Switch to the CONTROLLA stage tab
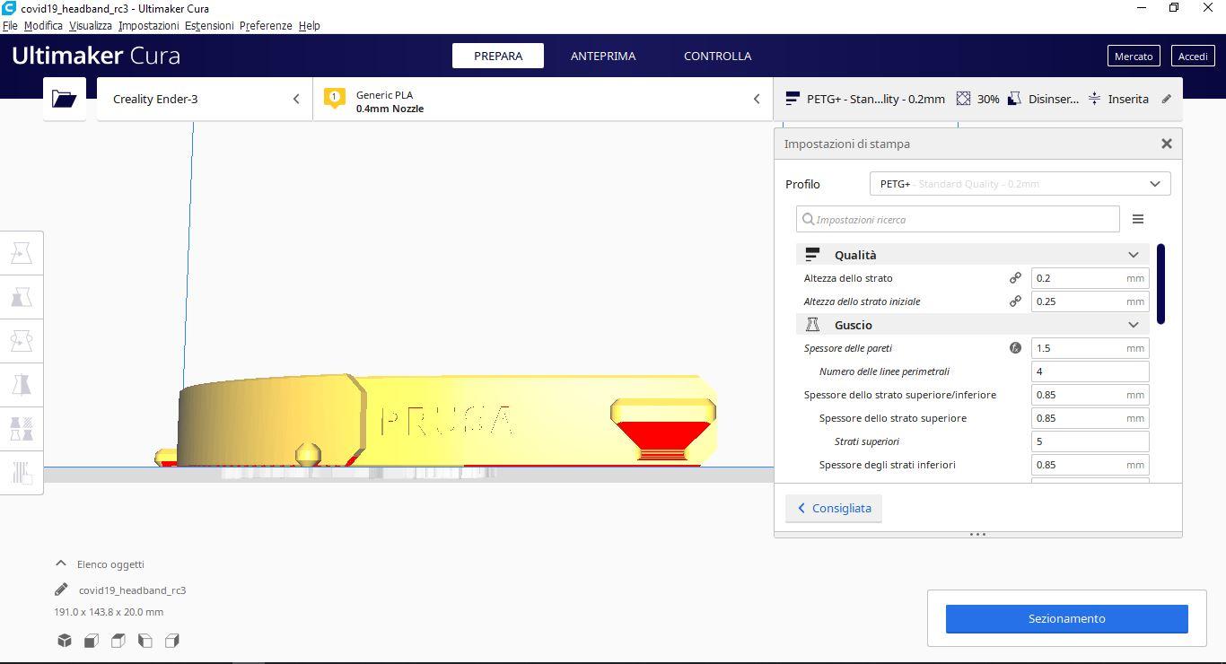The image size is (1226, 664). pos(718,56)
